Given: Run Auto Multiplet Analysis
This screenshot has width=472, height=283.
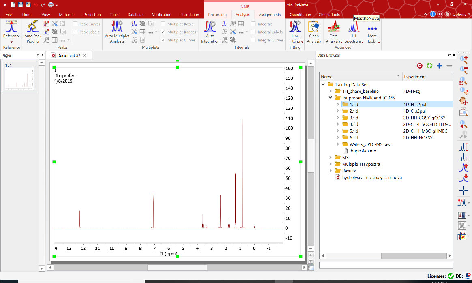Looking at the screenshot, I should pyautogui.click(x=117, y=32).
